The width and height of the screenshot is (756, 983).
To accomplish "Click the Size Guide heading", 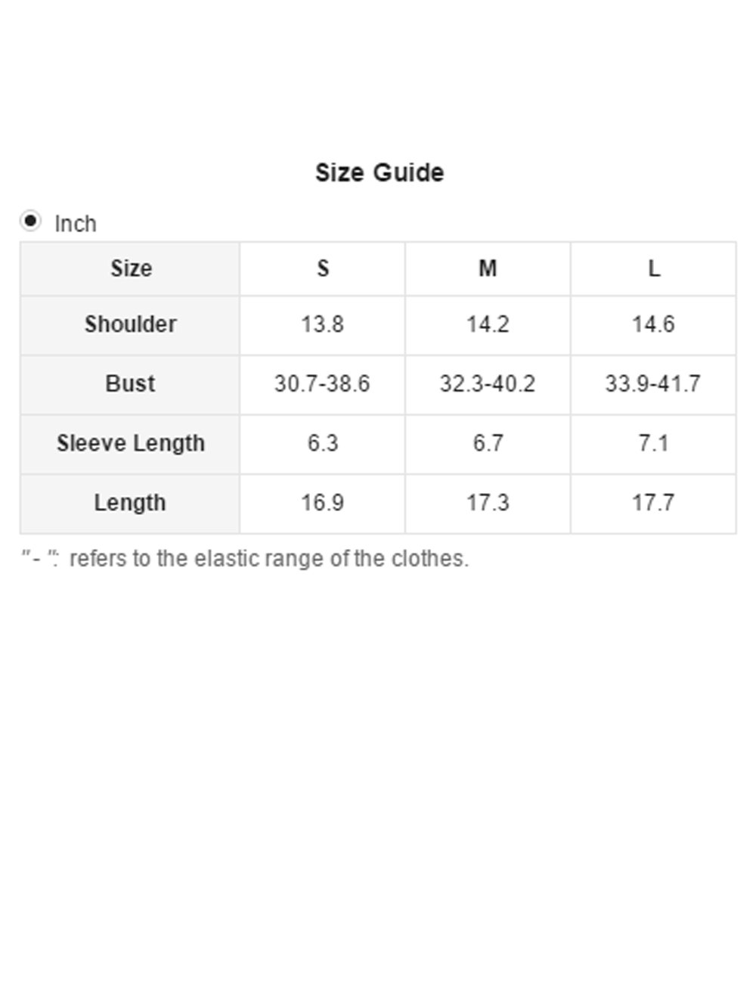I will coord(380,172).
